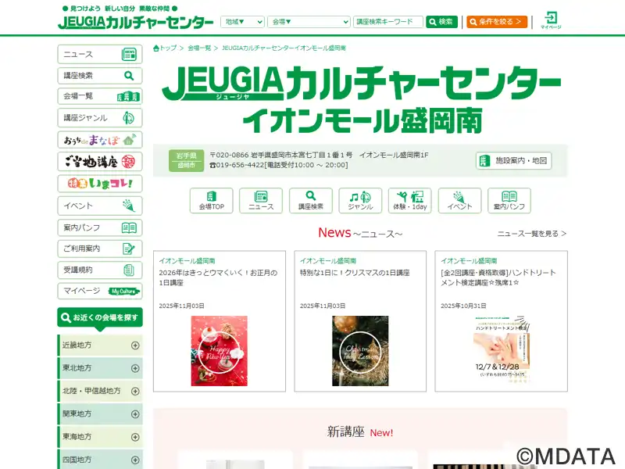The width and height of the screenshot is (625, 469).
Task: Click the 会場一覧 breadcrumb link
Action: (x=199, y=48)
